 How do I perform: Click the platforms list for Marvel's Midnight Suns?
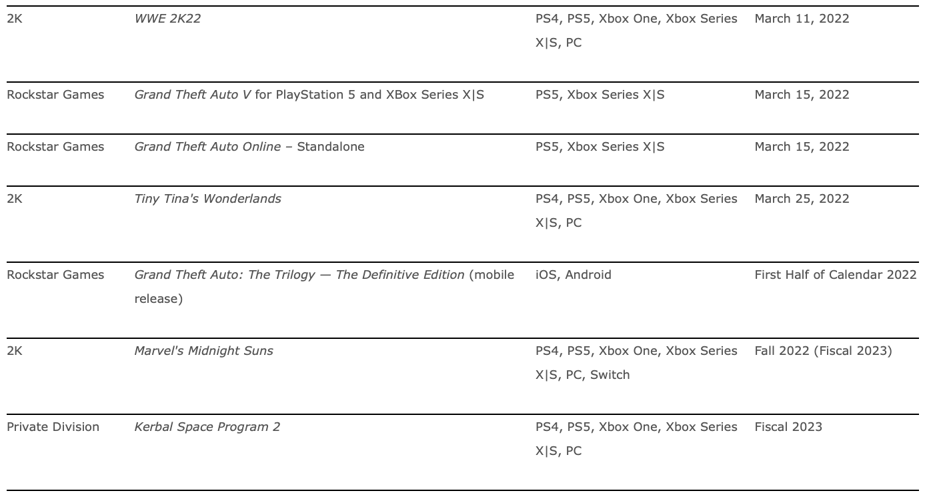[x=636, y=362]
